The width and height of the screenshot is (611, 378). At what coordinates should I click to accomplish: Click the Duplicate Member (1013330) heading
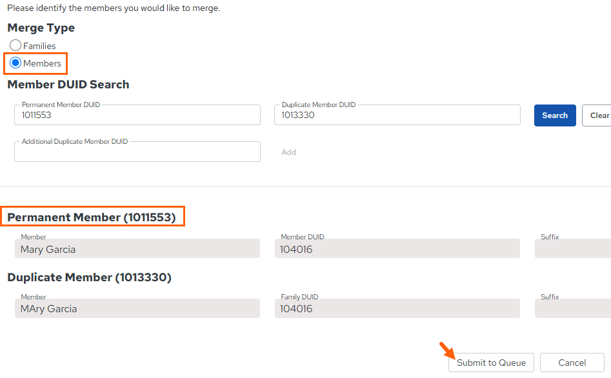pyautogui.click(x=89, y=277)
